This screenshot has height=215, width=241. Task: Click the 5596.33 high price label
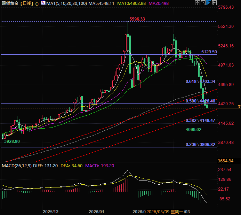click(x=137, y=19)
